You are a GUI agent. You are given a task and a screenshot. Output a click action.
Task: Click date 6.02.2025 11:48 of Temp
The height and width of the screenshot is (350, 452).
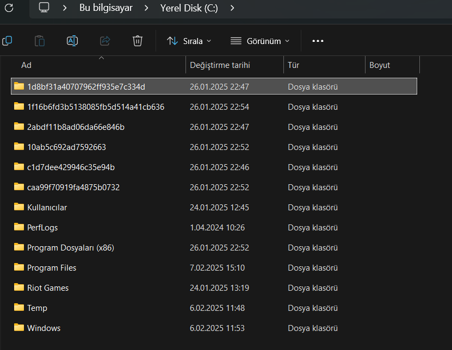(x=218, y=308)
